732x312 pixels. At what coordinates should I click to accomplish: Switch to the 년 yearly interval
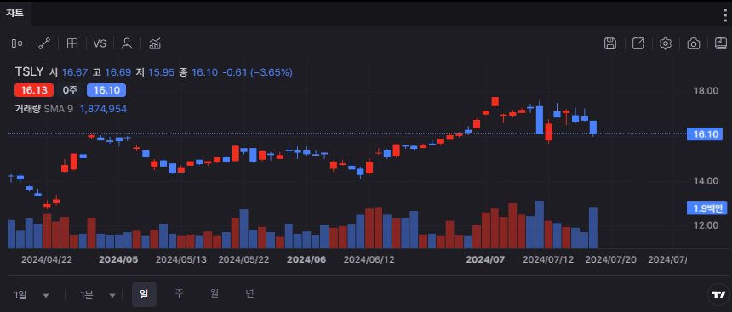(249, 293)
